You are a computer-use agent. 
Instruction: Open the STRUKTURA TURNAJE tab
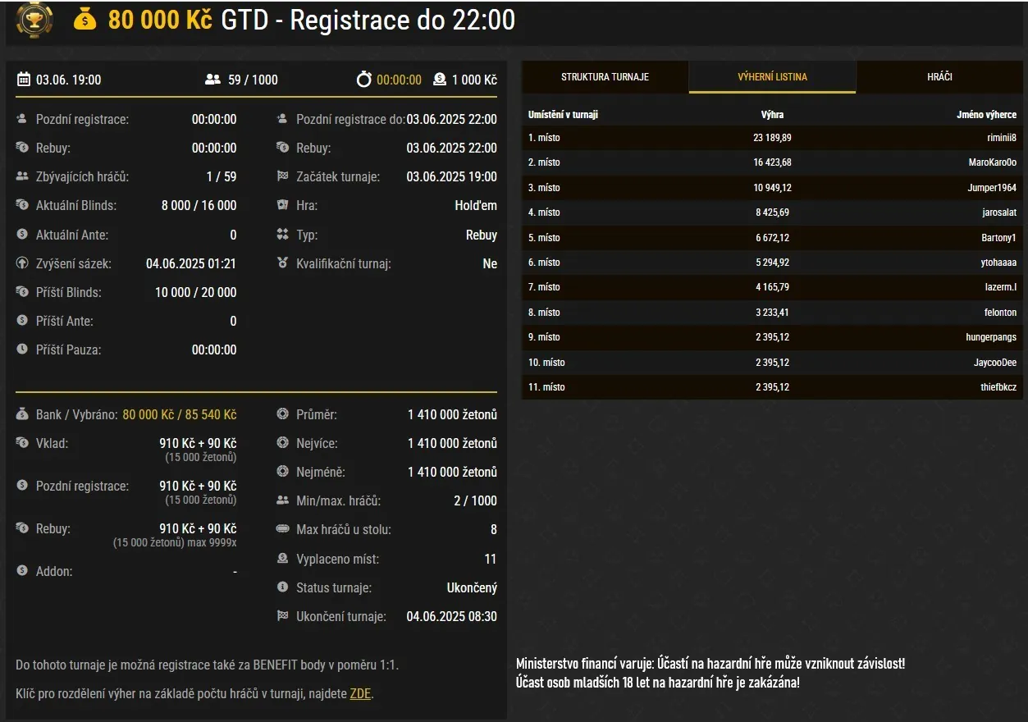coord(605,77)
